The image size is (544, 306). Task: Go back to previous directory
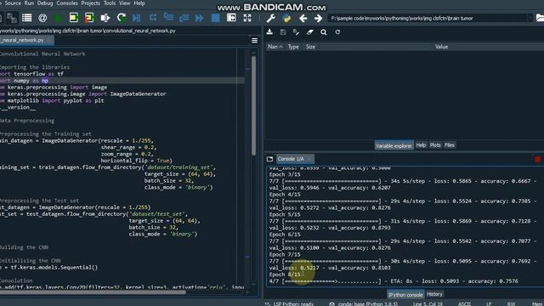coord(303,19)
